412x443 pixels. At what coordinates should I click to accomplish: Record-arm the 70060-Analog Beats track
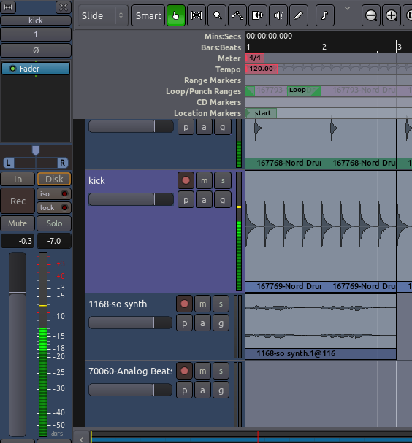[x=184, y=371]
